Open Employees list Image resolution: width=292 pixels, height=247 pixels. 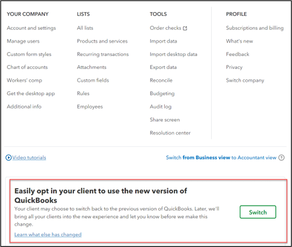(x=90, y=106)
